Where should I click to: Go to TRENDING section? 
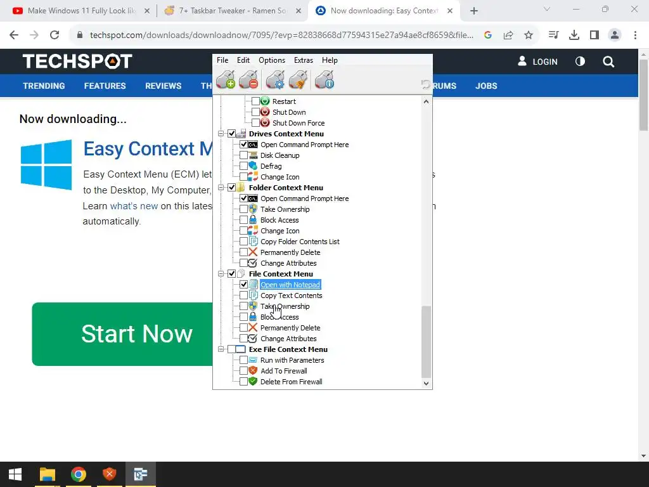(44, 86)
